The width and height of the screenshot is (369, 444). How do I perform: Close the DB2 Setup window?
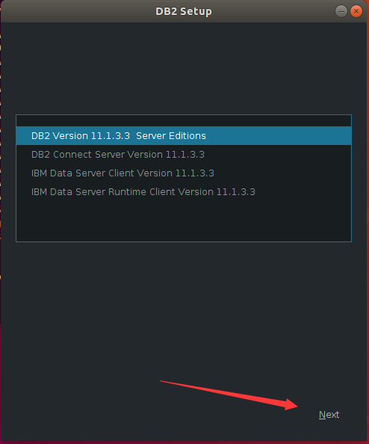pos(356,11)
